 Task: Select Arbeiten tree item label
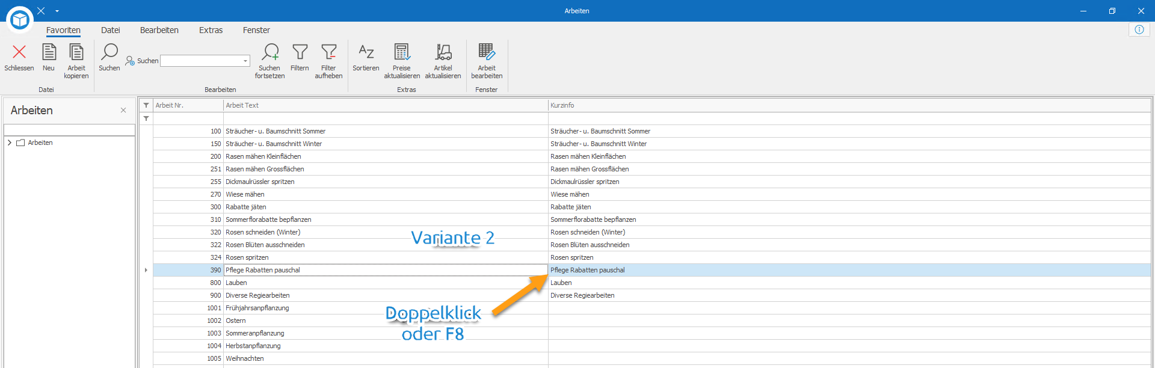pyautogui.click(x=40, y=143)
